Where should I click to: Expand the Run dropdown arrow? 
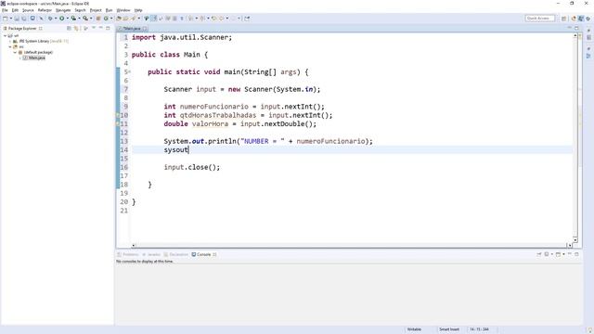[67, 19]
